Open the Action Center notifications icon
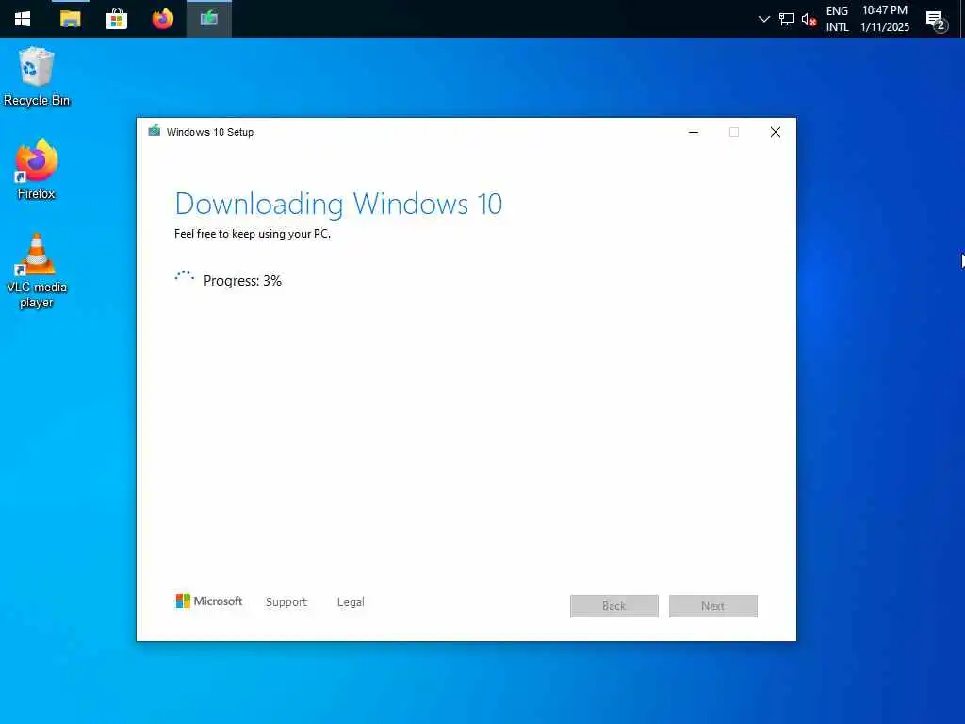Screen dimensions: 965x724 (937, 21)
